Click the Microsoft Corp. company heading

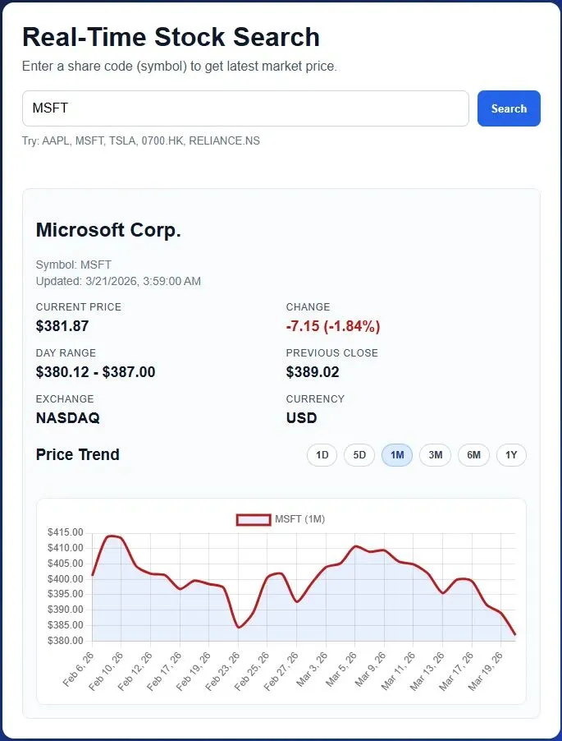[108, 230]
